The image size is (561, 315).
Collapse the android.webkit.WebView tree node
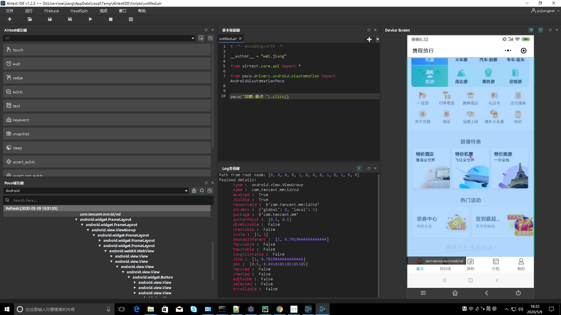tap(105, 251)
